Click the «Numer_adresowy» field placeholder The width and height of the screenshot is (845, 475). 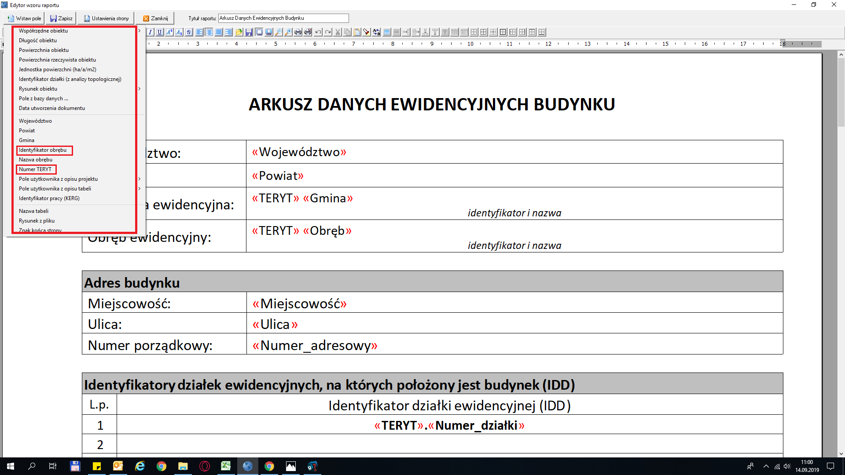coord(315,346)
